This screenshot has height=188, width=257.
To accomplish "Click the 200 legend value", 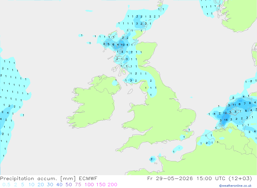I will tap(113, 185).
